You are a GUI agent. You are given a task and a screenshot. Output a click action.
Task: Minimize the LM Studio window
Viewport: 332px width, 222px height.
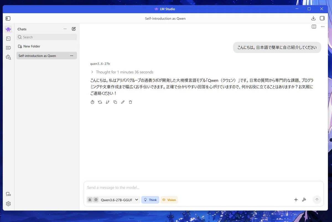(x=297, y=9)
